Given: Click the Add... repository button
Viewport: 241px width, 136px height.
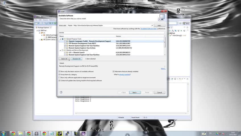Looking at the screenshot, I should pyautogui.click(x=159, y=25).
